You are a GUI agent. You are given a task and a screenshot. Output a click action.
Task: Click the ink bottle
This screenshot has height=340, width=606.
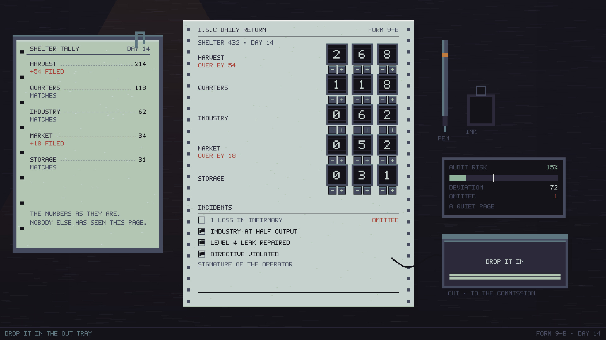coord(481,106)
